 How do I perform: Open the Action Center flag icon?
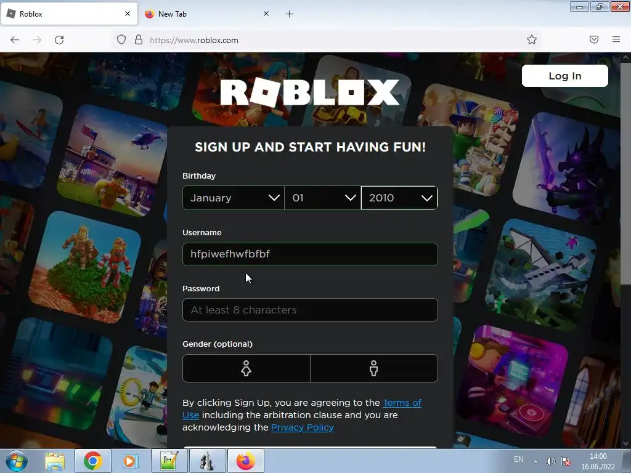click(566, 461)
